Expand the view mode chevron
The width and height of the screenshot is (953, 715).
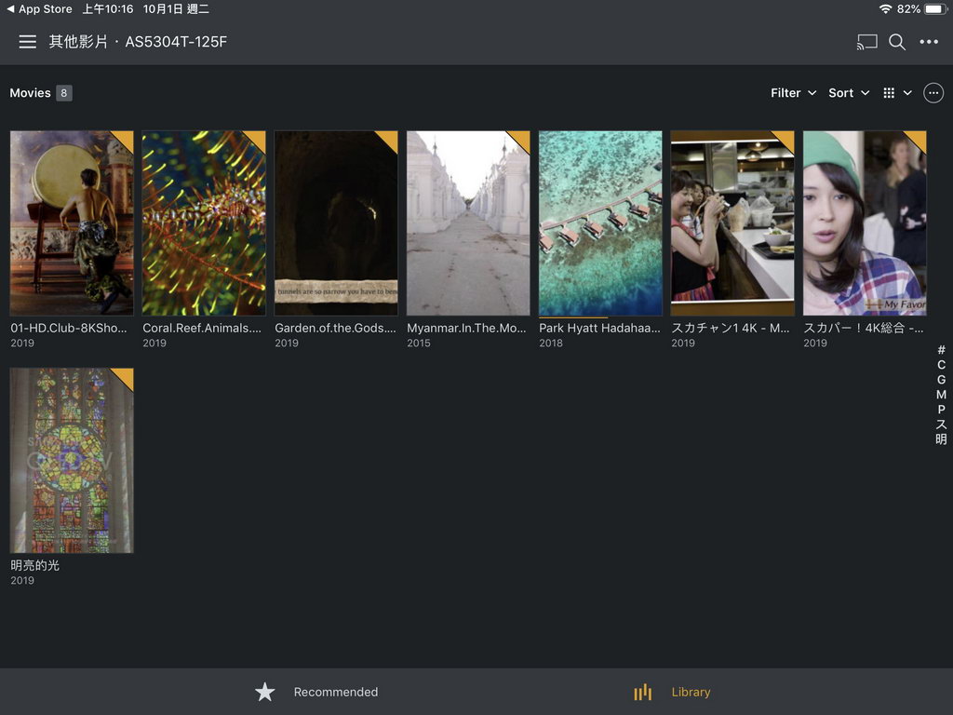pyautogui.click(x=907, y=93)
